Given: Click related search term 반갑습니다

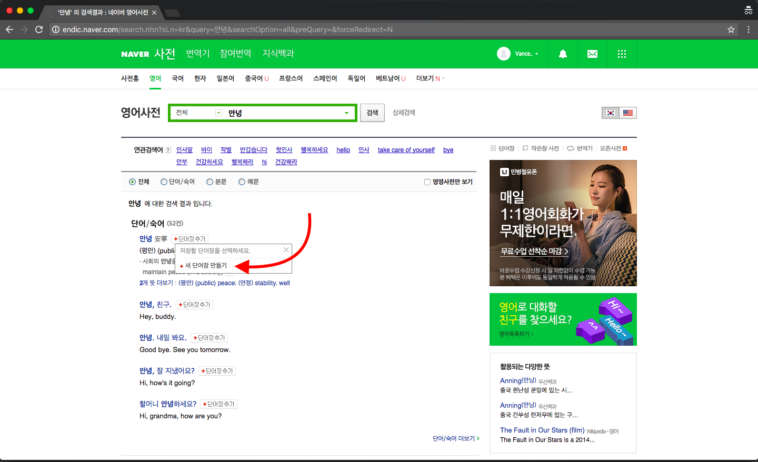Looking at the screenshot, I should pyautogui.click(x=254, y=150).
